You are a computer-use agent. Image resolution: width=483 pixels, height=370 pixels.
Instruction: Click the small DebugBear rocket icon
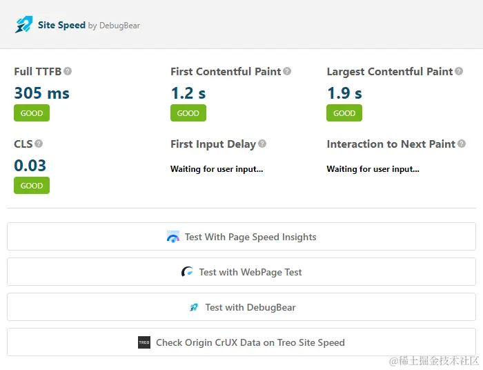point(194,307)
